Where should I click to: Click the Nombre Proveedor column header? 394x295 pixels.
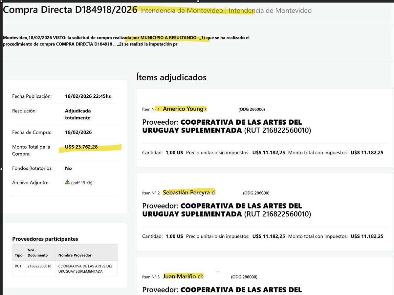pos(75,255)
